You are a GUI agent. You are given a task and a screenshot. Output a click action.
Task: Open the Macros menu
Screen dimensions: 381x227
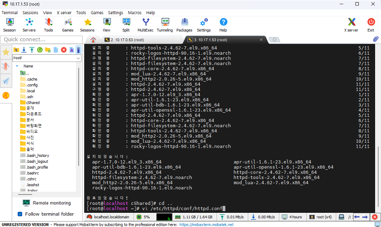click(x=135, y=13)
